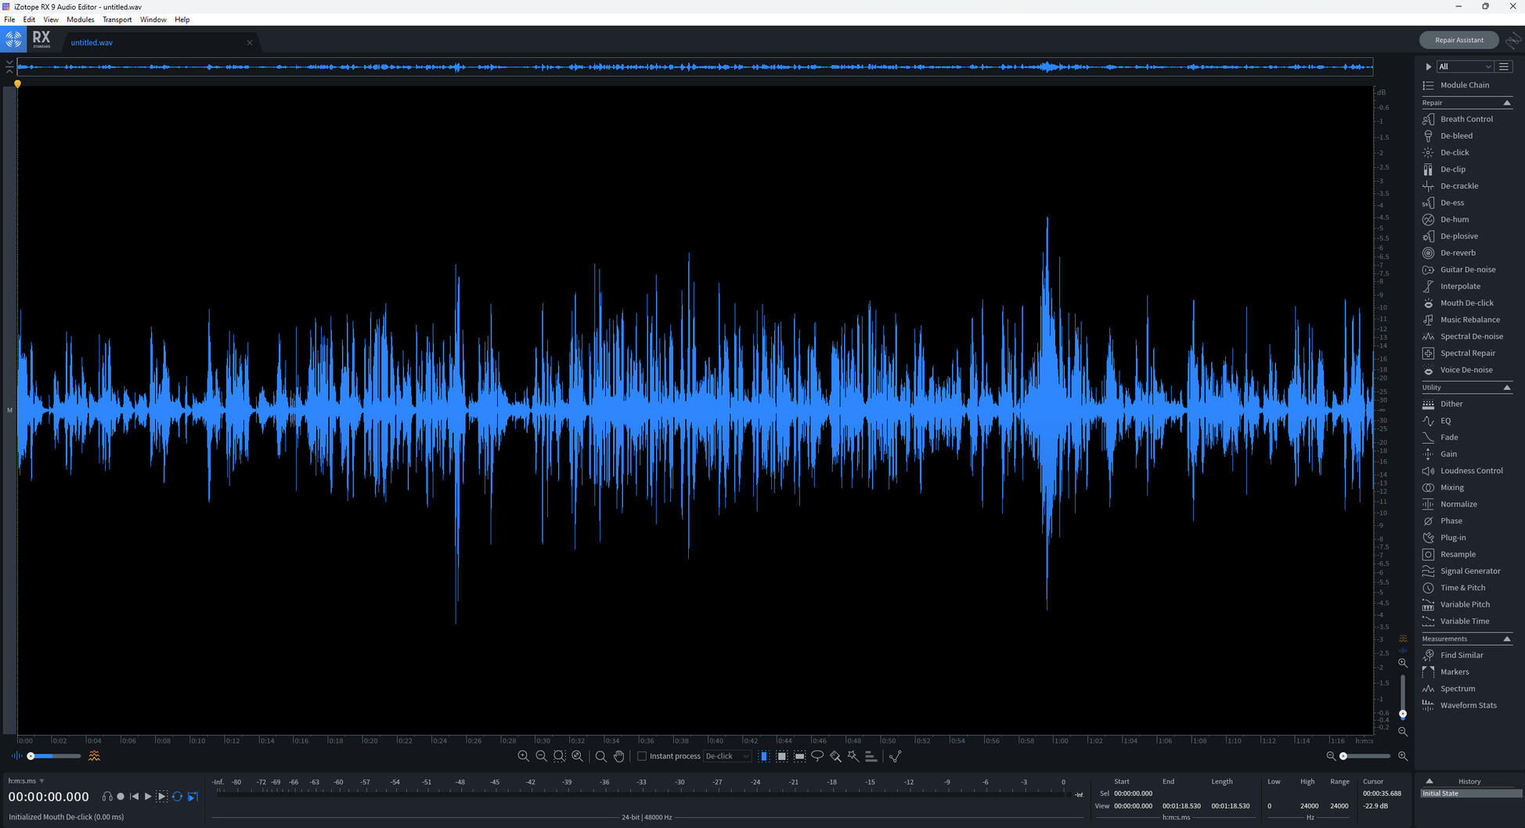
Task: Open the Window menu
Action: tap(153, 20)
